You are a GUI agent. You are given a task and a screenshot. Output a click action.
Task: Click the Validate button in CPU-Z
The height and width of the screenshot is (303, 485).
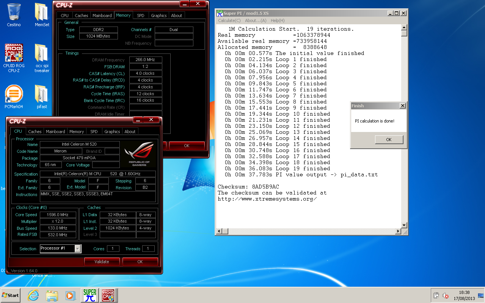pos(102,262)
